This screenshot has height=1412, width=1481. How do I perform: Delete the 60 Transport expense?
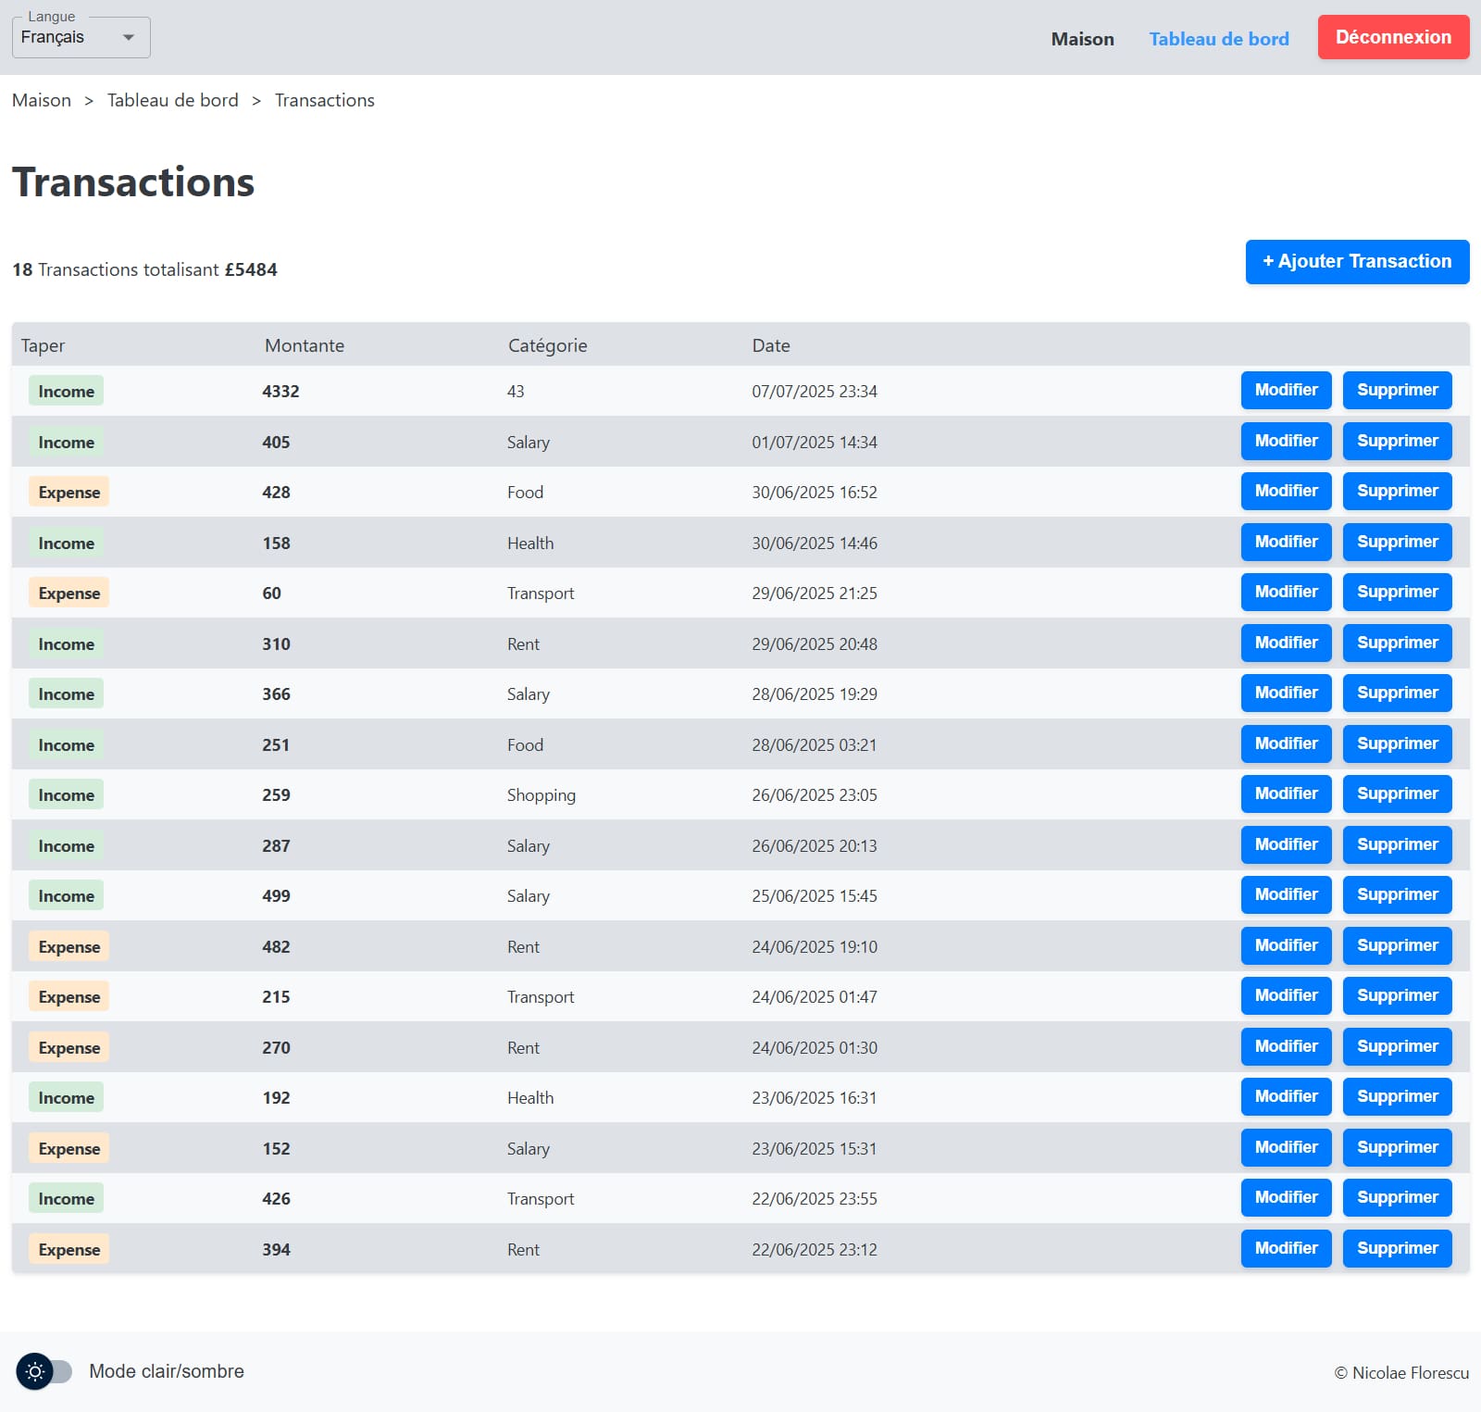click(1397, 593)
